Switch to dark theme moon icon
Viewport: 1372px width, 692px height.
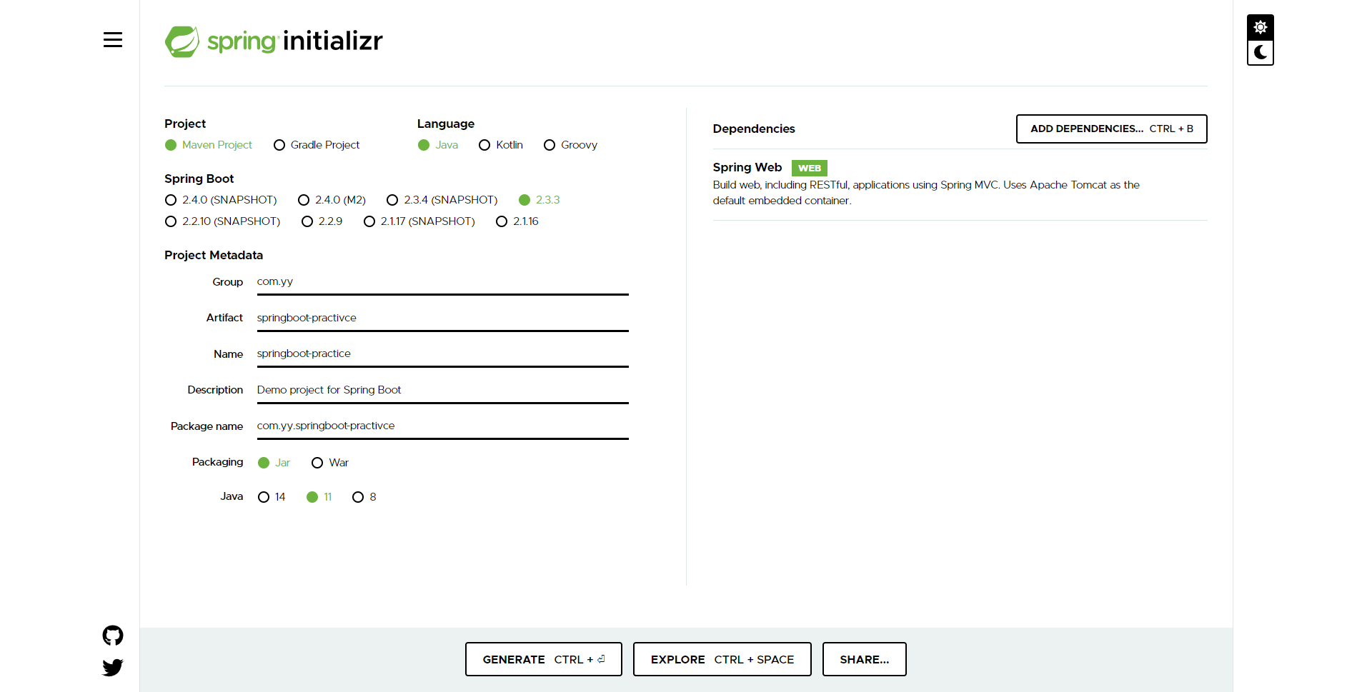click(1261, 53)
